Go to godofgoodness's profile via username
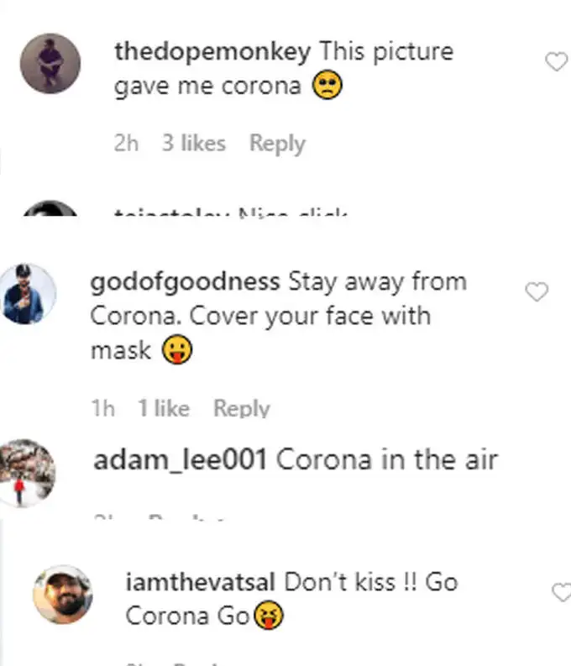 [x=185, y=283]
